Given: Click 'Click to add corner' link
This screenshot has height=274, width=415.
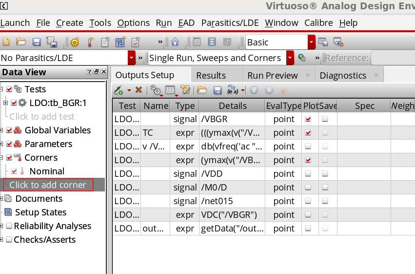Looking at the screenshot, I should (48, 185).
